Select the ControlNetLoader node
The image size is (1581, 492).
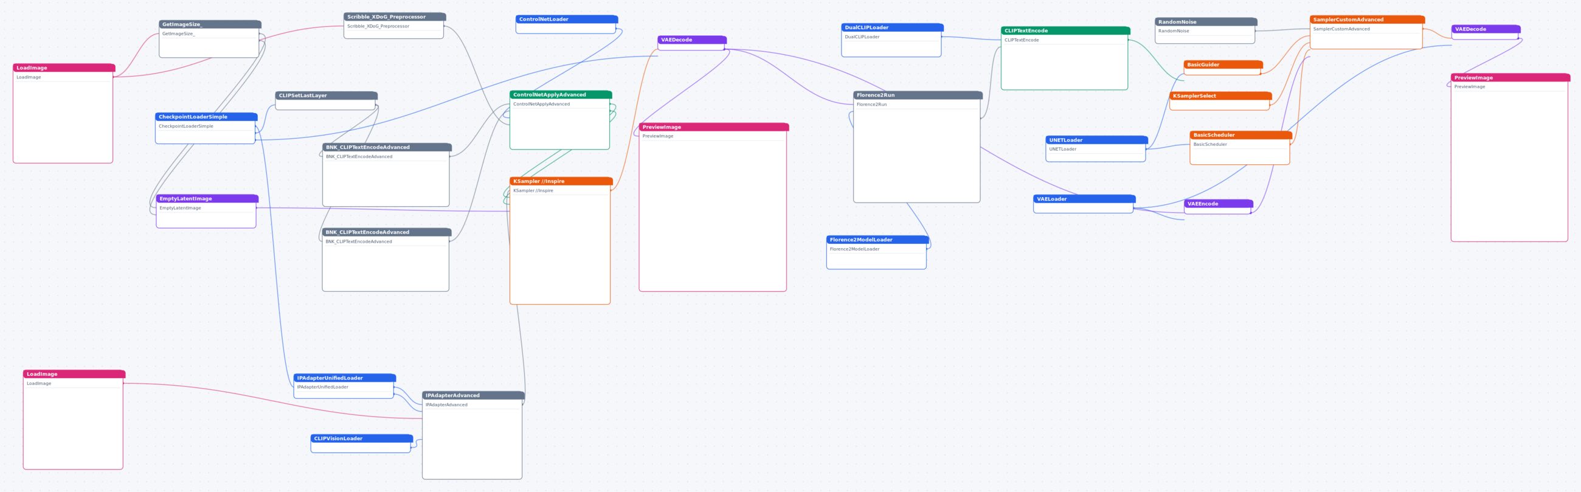(567, 24)
